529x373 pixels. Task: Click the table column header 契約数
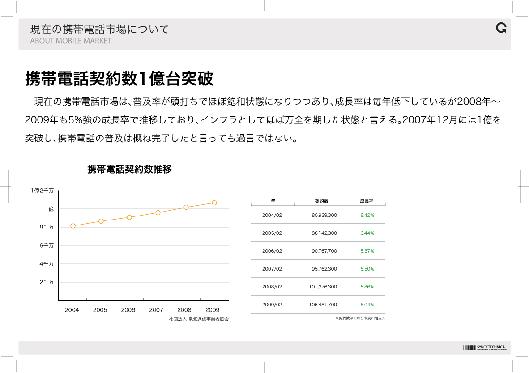tap(321, 201)
